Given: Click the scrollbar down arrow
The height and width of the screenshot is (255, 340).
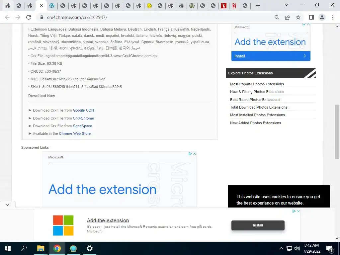Looking at the screenshot, I should pyautogui.click(x=337, y=239).
